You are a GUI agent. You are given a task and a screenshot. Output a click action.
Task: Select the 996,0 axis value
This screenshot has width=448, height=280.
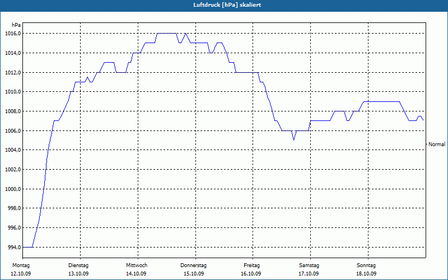(x=14, y=228)
